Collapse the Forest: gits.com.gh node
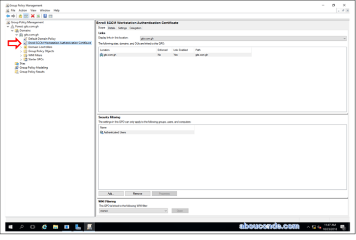This screenshot has width=356, height=240. pyautogui.click(x=8, y=26)
